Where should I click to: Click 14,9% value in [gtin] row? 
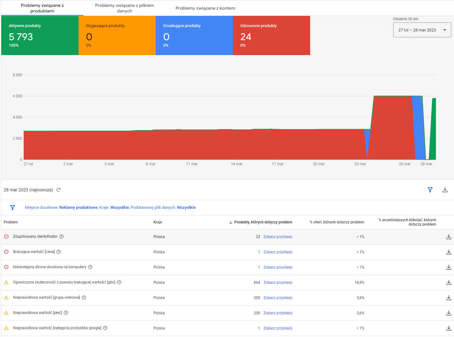(x=359, y=283)
